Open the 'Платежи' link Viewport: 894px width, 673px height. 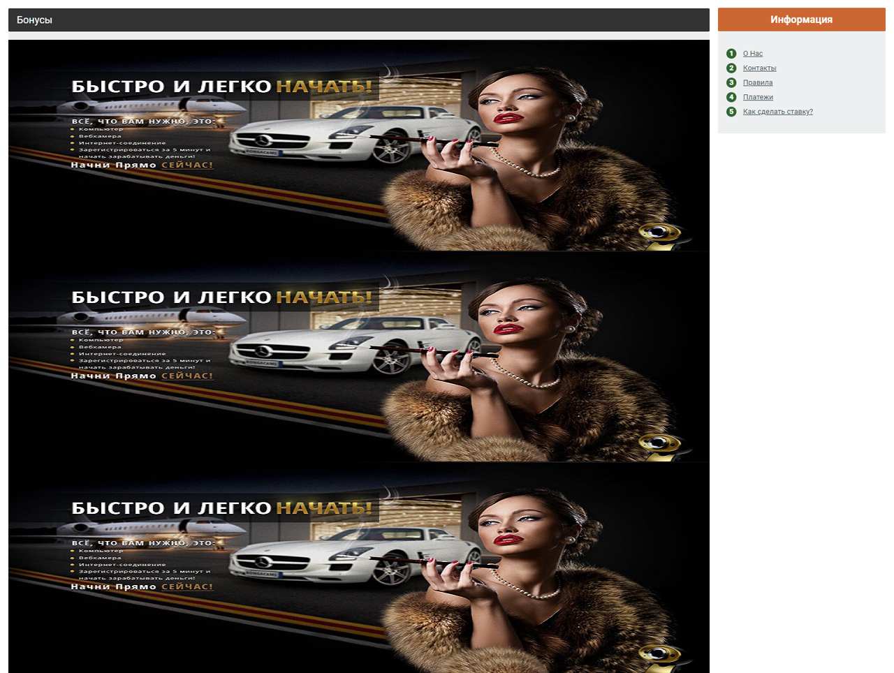tap(758, 98)
